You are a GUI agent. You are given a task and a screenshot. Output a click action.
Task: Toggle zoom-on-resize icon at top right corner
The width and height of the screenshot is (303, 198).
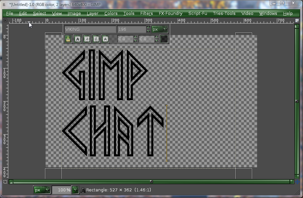point(297,20)
